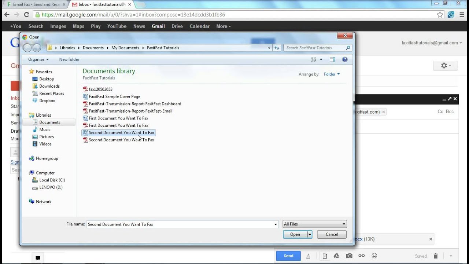The height and width of the screenshot is (264, 469).
Task: Insert photo with camera icon
Action: (x=349, y=256)
